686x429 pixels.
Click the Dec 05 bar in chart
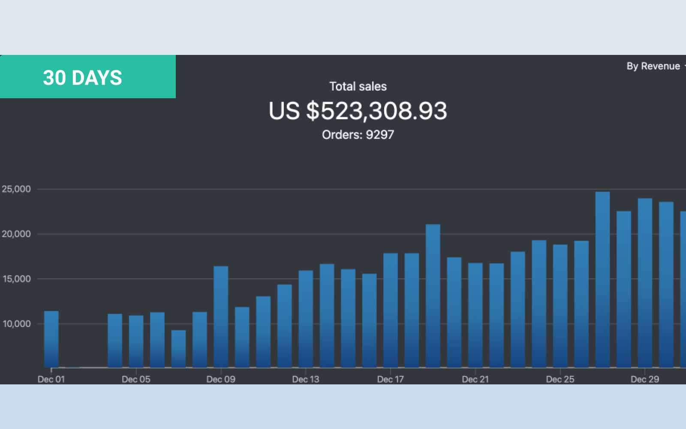(x=136, y=341)
